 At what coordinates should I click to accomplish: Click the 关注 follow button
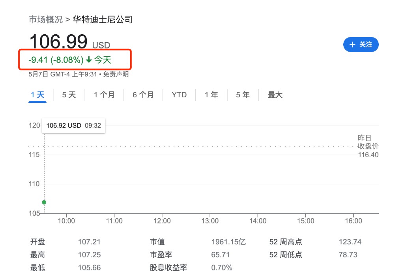(x=361, y=45)
